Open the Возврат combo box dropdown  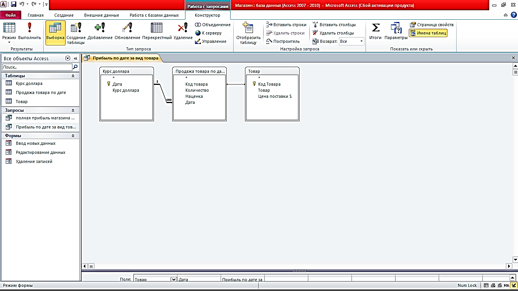[361, 41]
